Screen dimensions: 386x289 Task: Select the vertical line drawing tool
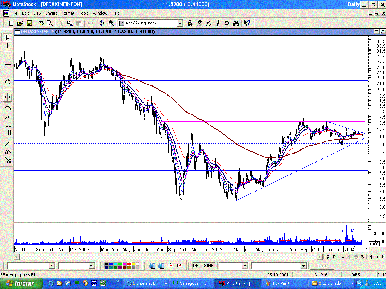(8, 73)
